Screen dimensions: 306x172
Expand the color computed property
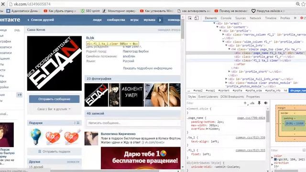tap(272, 157)
